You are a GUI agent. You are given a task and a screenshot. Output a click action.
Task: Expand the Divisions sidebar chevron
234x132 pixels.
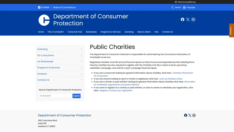pos(81,74)
